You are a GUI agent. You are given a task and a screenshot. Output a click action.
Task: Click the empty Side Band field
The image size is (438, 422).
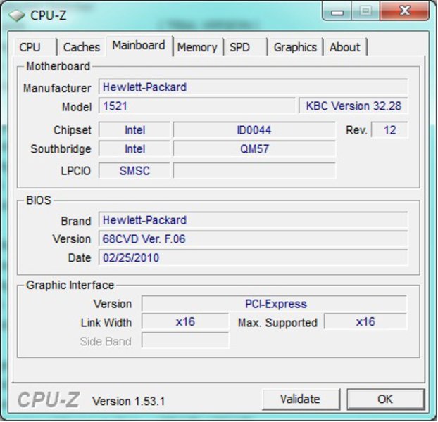[185, 340]
